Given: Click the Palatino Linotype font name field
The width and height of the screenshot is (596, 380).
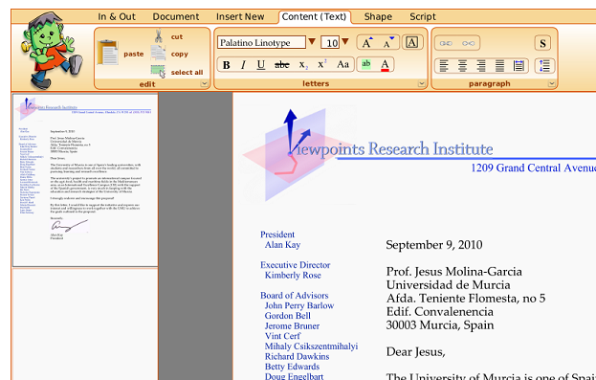Looking at the screenshot, I should pyautogui.click(x=261, y=42).
